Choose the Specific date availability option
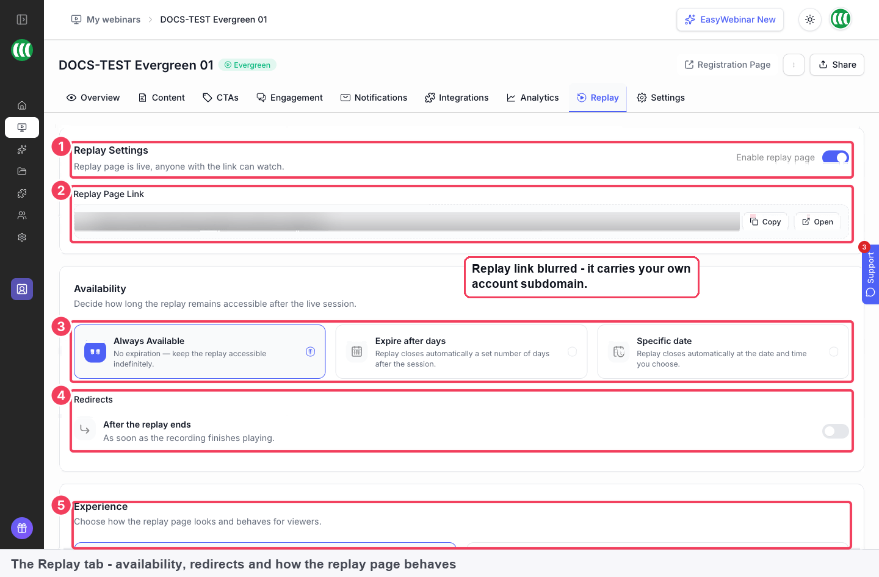The width and height of the screenshot is (879, 577). 723,352
